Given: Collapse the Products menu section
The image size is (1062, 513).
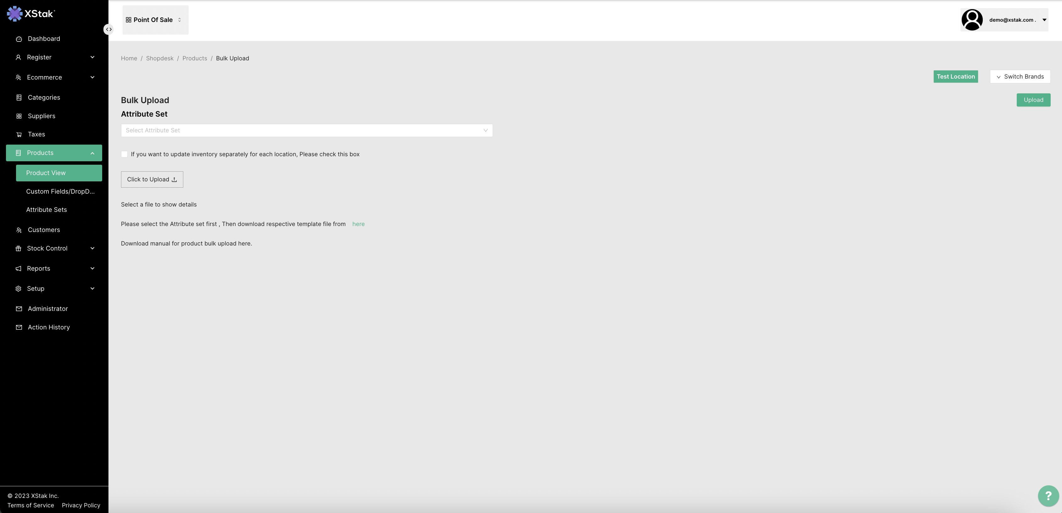Looking at the screenshot, I should 92,153.
